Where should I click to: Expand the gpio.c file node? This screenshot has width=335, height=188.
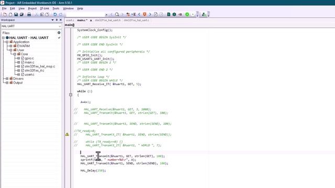point(19,58)
